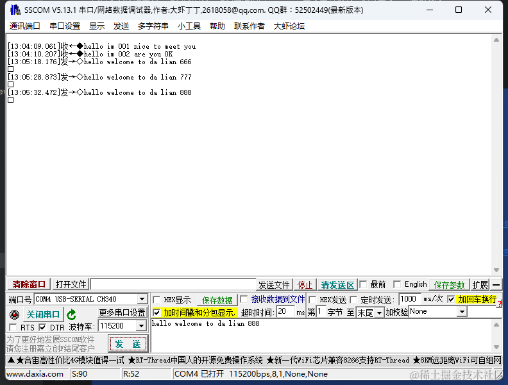Viewport: 508px width, 385px height.
Task: Click the www.daxia.com link in status bar
Action: point(35,374)
